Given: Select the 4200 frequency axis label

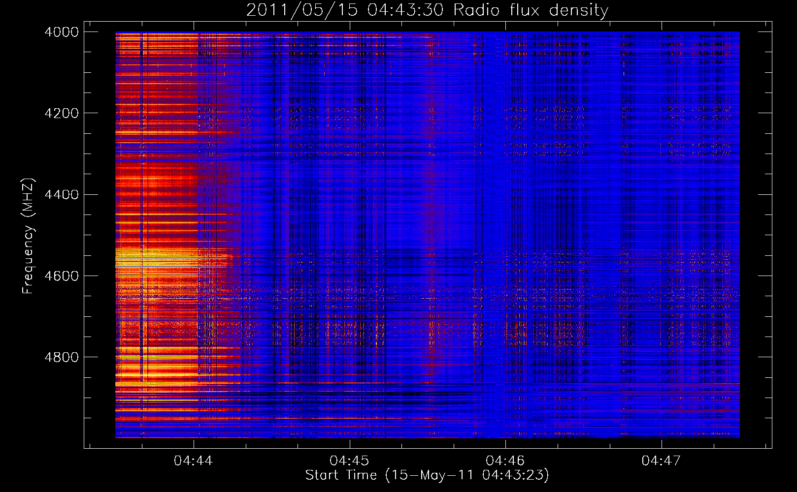Looking at the screenshot, I should coord(62,113).
